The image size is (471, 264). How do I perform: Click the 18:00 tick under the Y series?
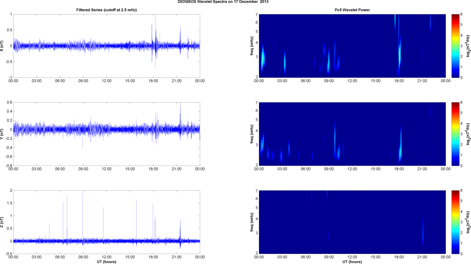[153, 169]
